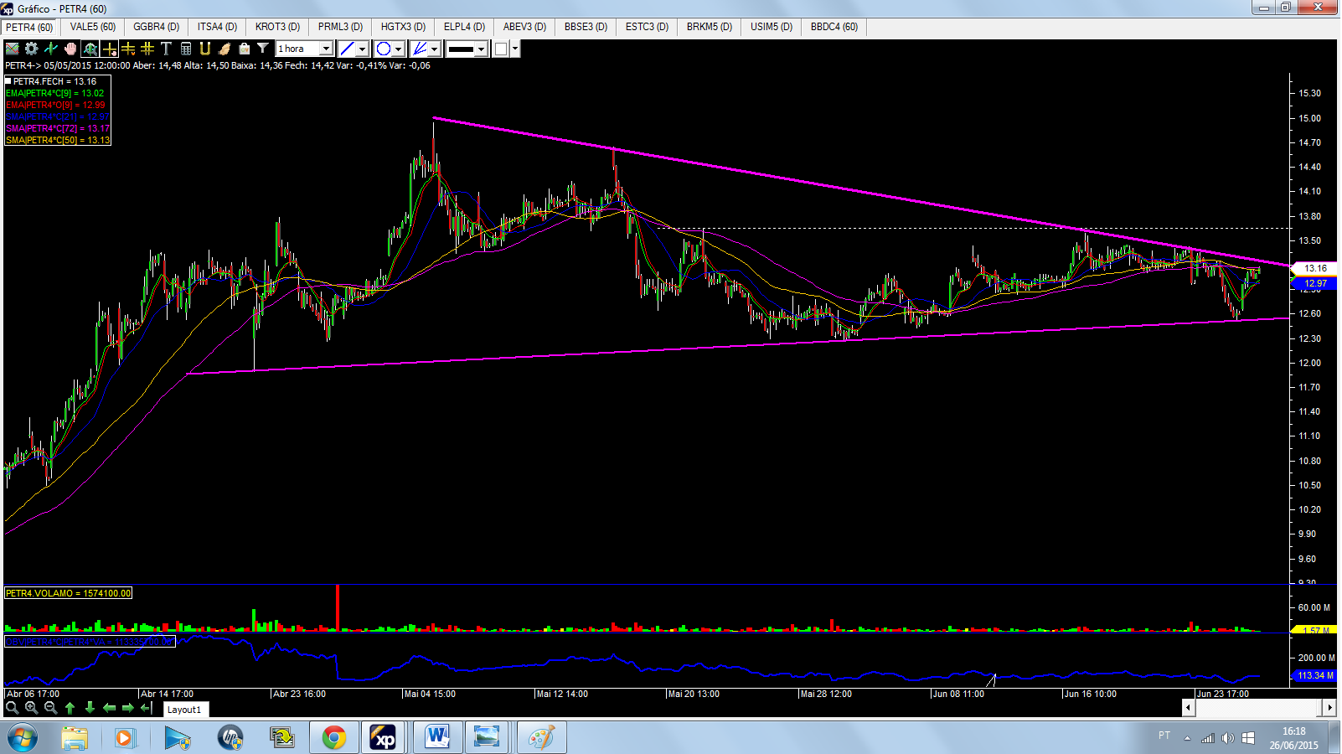Open the volume speaker tray icon
The width and height of the screenshot is (1342, 754).
click(1227, 738)
